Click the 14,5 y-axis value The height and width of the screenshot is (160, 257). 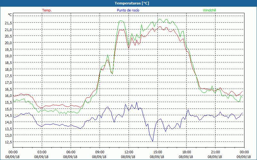point(8,116)
